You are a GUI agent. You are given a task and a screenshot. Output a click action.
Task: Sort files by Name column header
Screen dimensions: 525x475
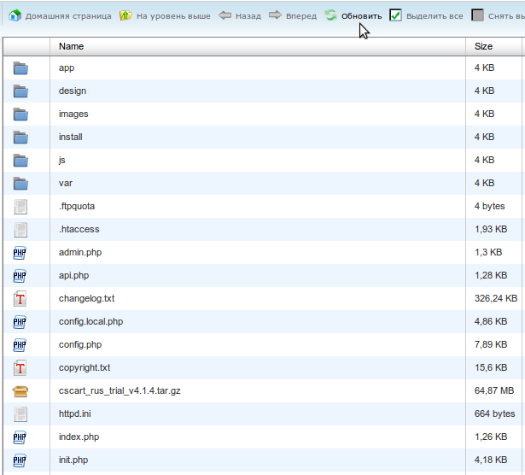(72, 46)
